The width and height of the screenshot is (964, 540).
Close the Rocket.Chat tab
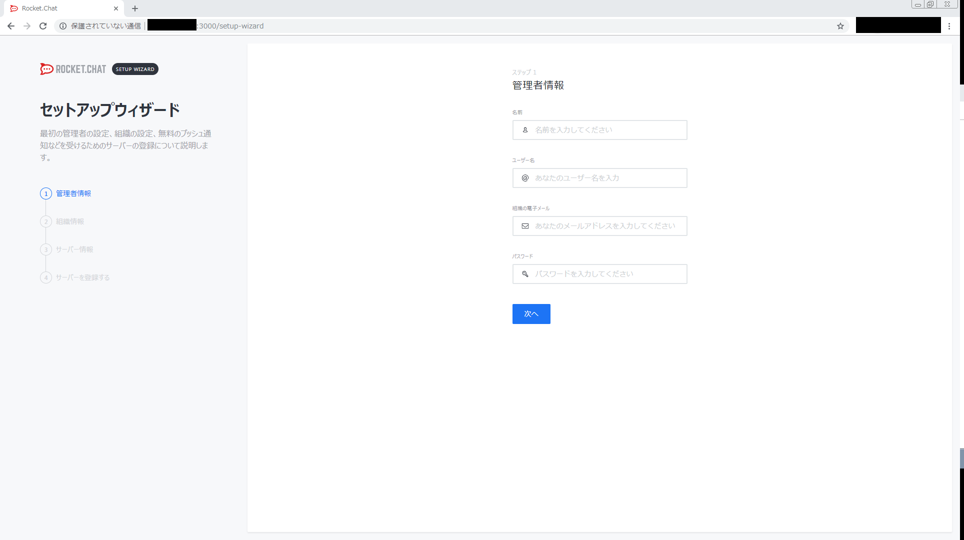click(116, 8)
